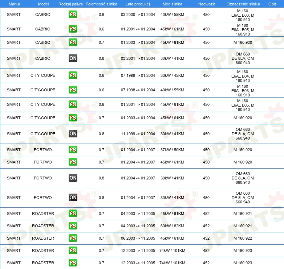The width and height of the screenshot is (284, 269).
Task: Click the PB icon for CITY-COUPE M 160.920 row
Action: (73, 118)
